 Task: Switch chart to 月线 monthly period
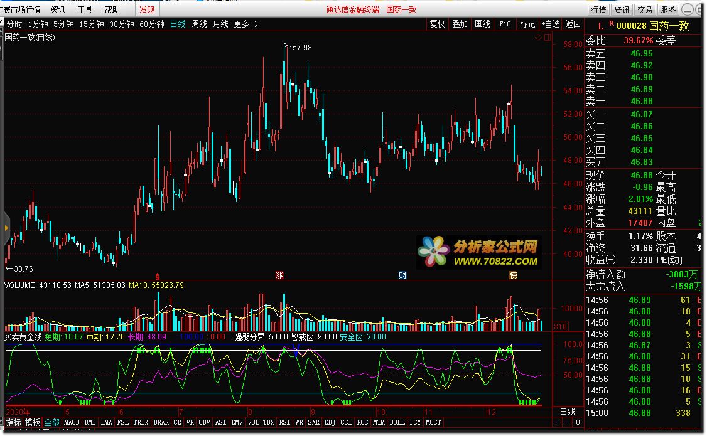click(220, 24)
